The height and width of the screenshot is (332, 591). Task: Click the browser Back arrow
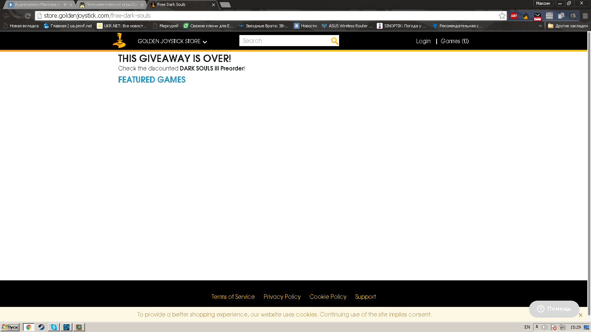click(7, 15)
